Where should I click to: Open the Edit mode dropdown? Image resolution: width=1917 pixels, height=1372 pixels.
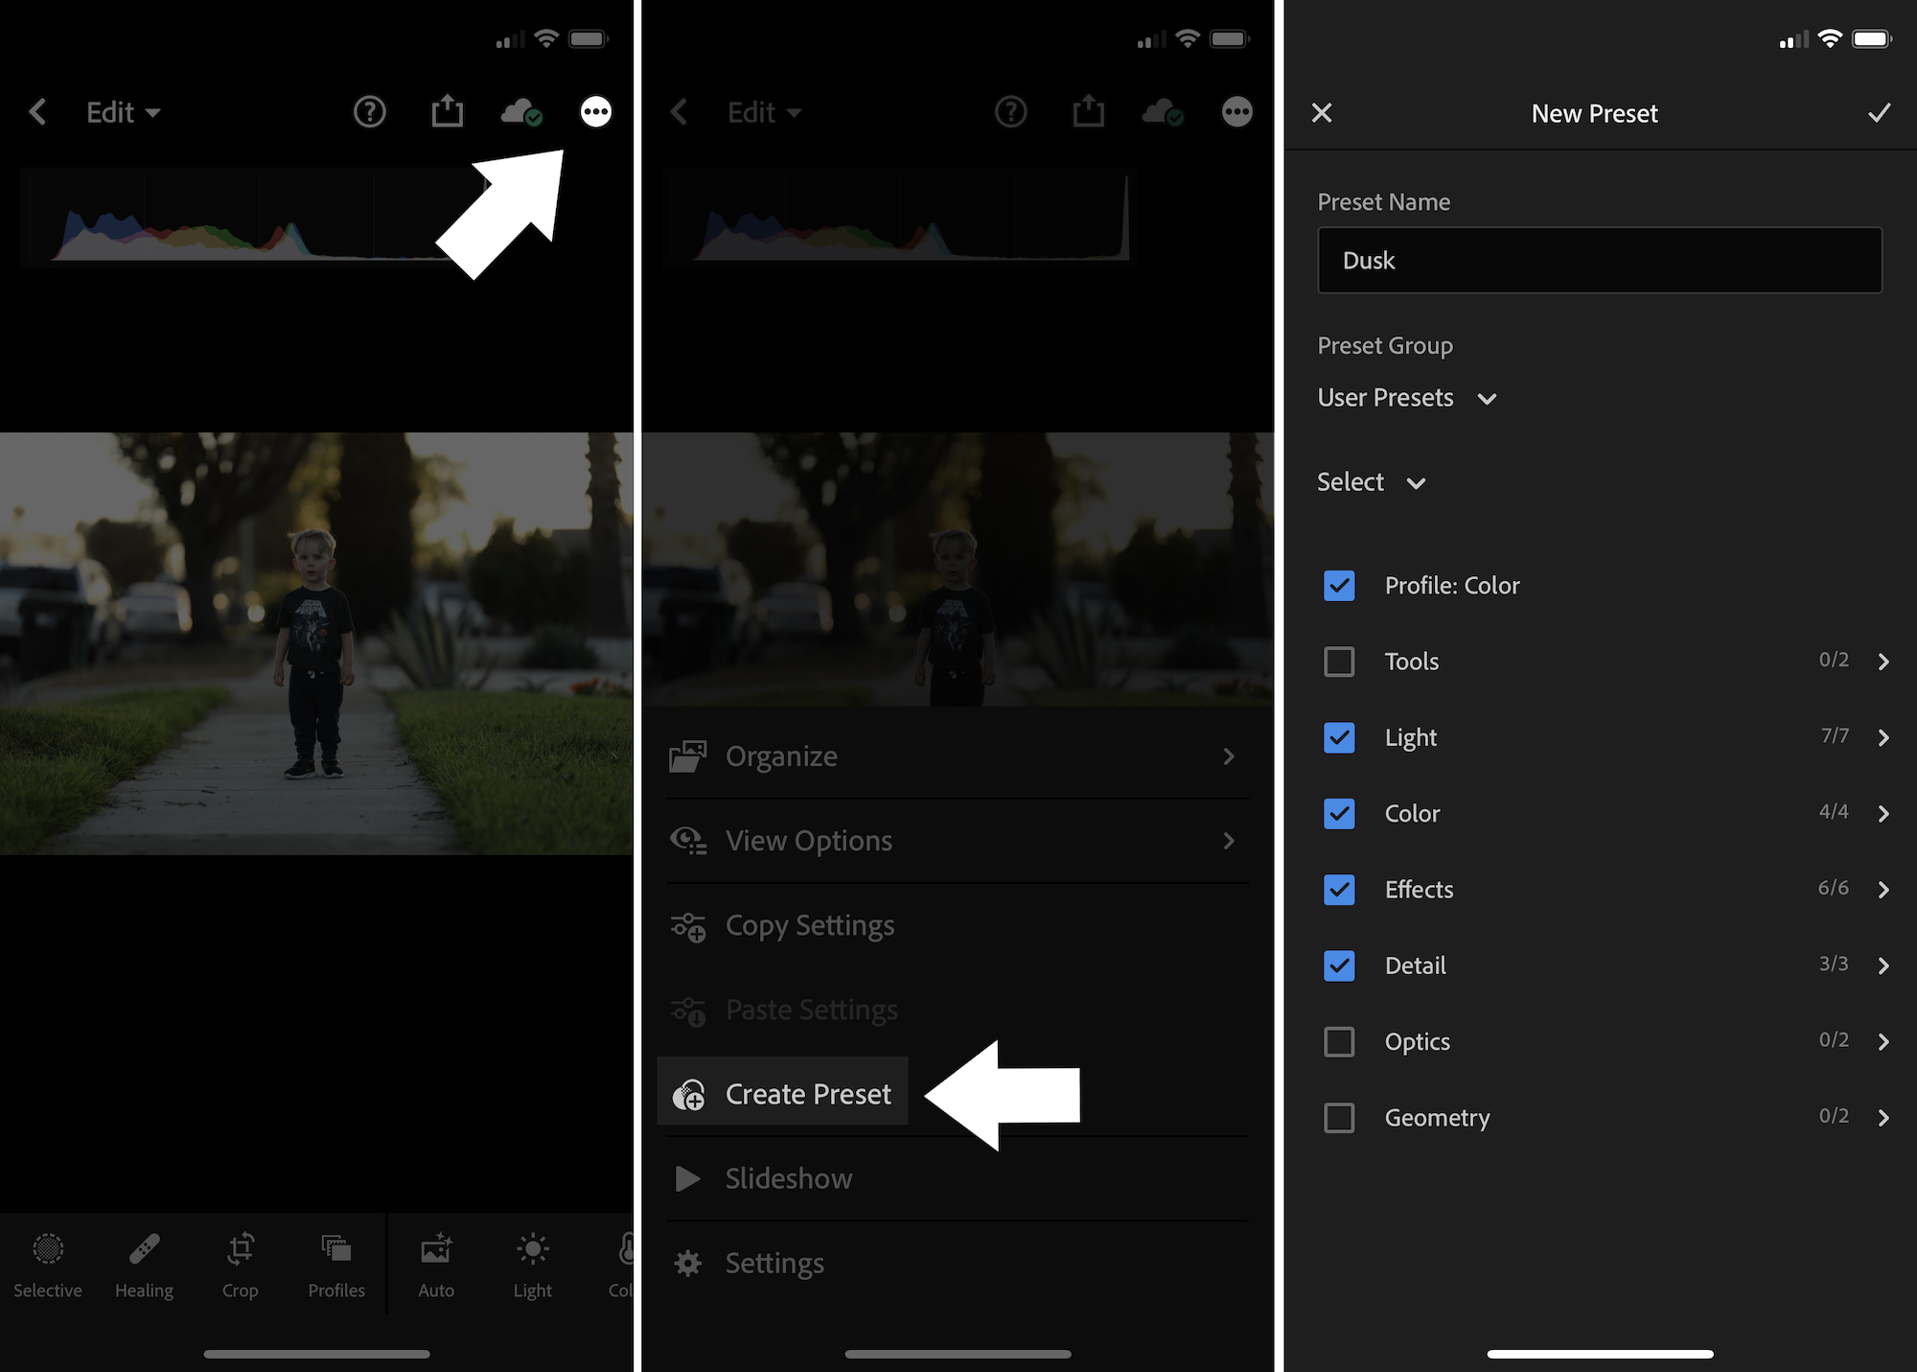122,112
